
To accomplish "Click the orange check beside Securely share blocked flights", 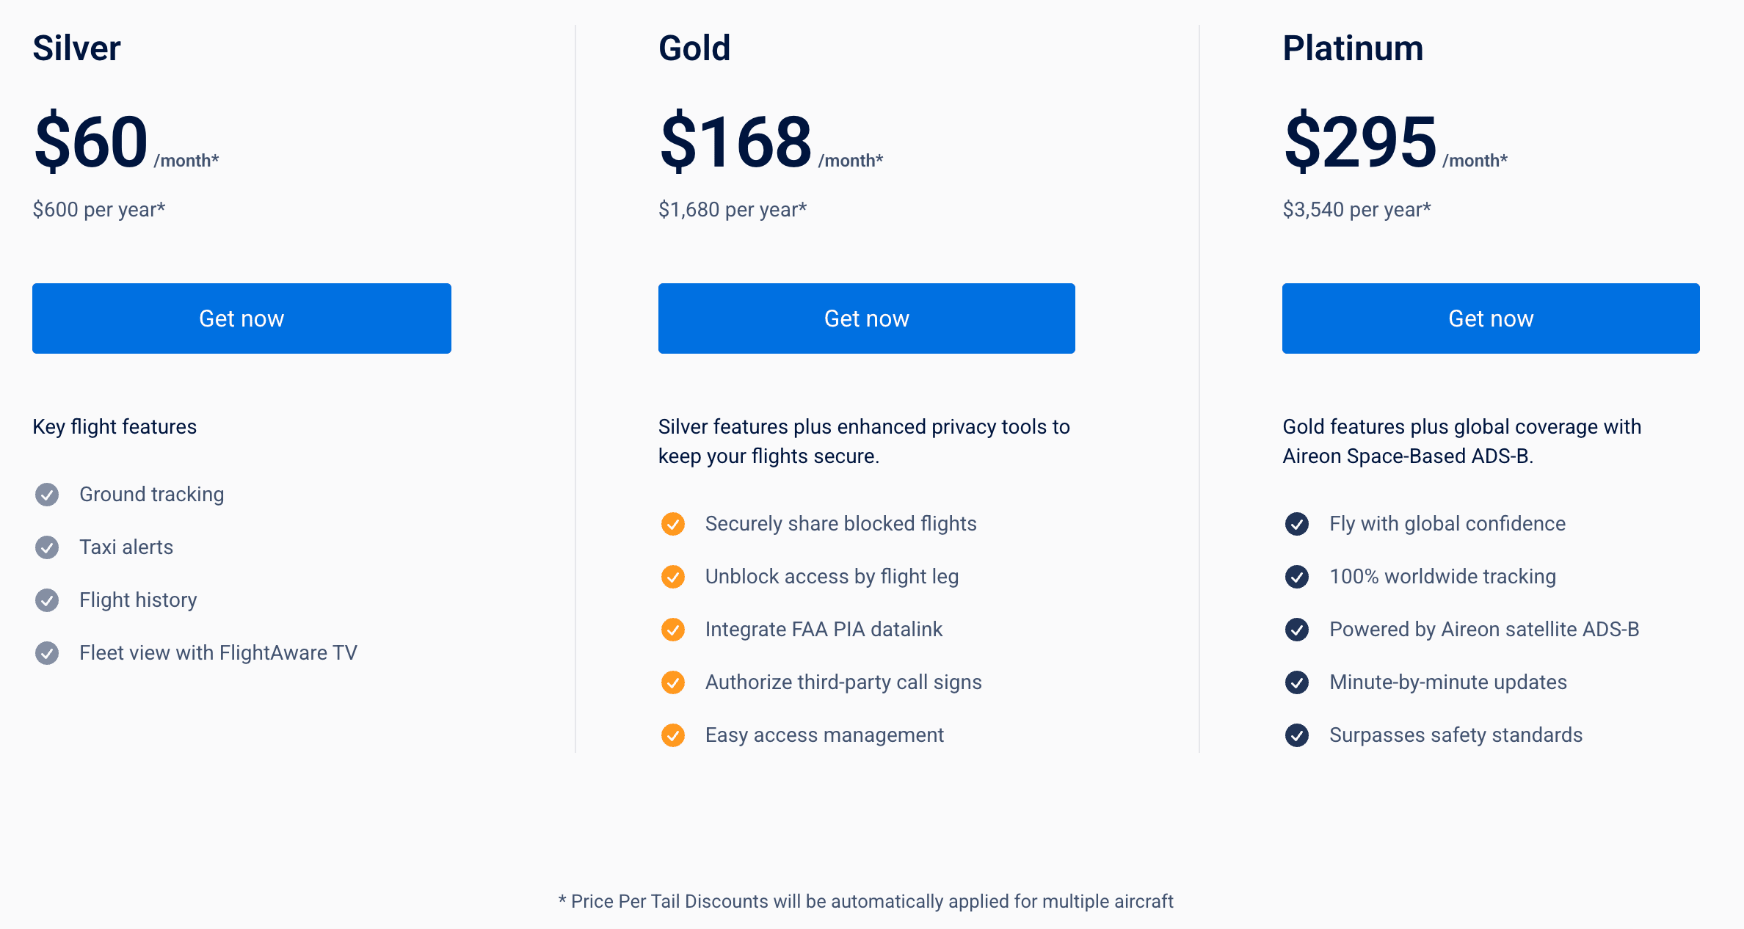I will pyautogui.click(x=673, y=524).
